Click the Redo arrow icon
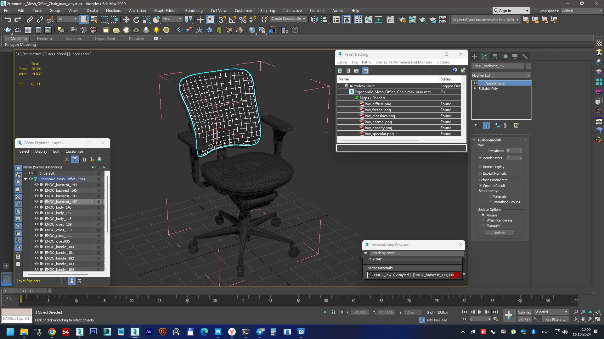 (x=18, y=19)
